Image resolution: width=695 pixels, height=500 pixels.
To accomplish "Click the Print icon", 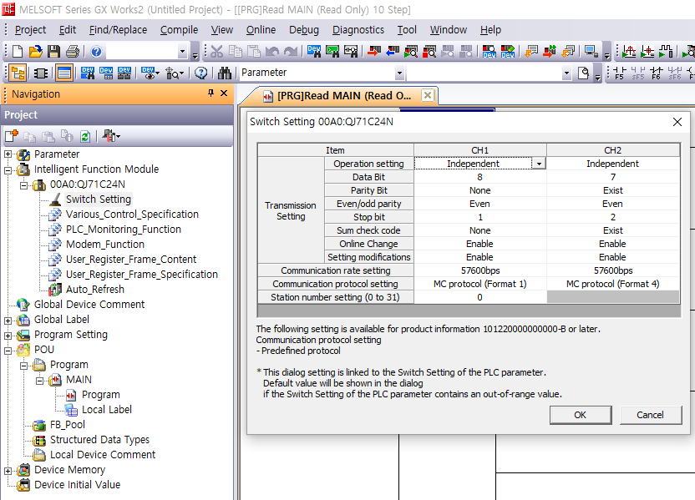I will [73, 52].
